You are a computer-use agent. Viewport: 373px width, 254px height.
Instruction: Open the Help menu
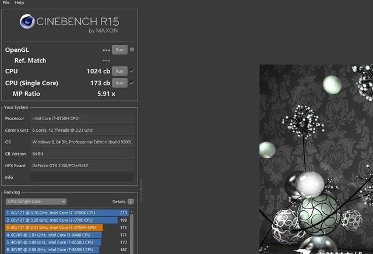pyautogui.click(x=19, y=3)
